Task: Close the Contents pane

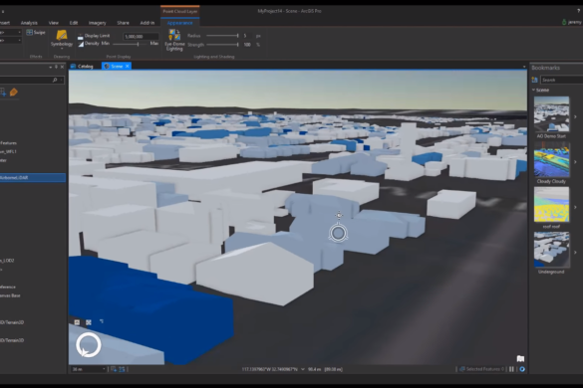Action: coord(62,67)
